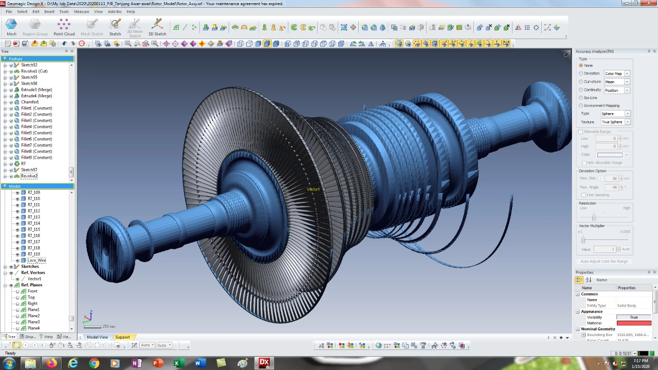Viewport: 658px width, 370px height.
Task: Select the Deviation radio button
Action: [x=581, y=73]
